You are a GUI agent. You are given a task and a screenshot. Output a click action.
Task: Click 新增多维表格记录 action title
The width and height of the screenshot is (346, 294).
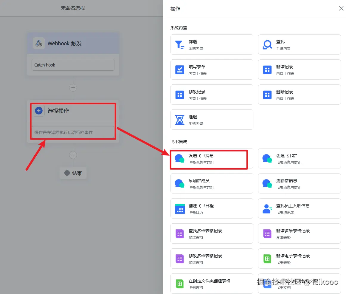pos(293,231)
